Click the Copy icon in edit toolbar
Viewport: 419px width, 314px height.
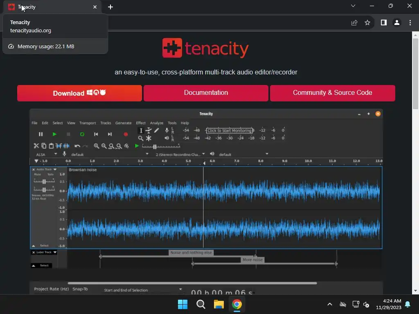pyautogui.click(x=44, y=146)
